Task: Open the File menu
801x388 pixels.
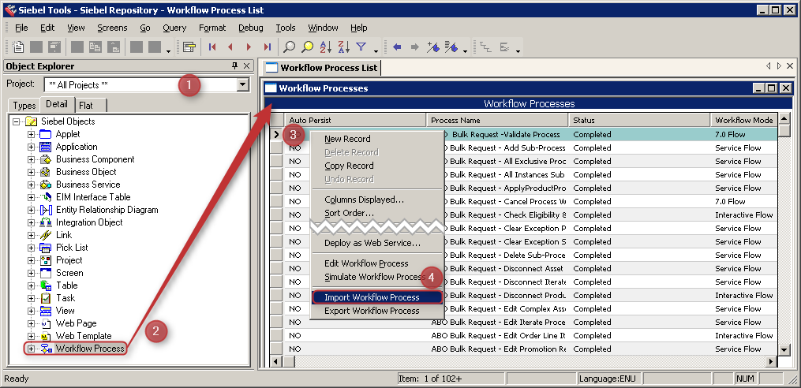Action: pyautogui.click(x=21, y=28)
